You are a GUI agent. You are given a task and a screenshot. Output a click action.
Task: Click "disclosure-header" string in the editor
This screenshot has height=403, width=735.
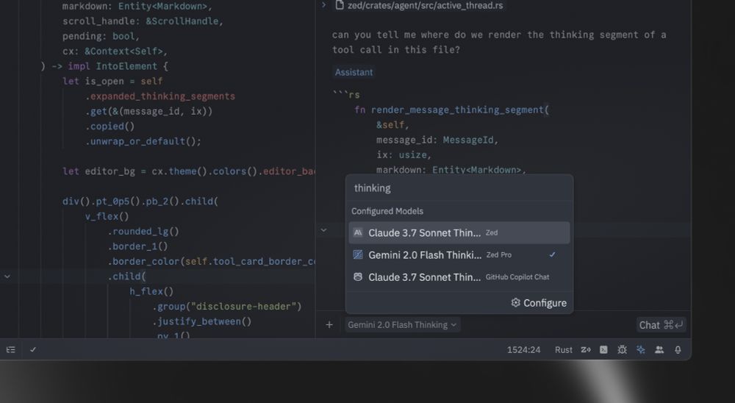(244, 307)
